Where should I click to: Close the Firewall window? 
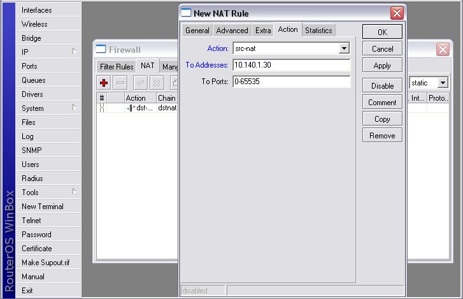443,49
